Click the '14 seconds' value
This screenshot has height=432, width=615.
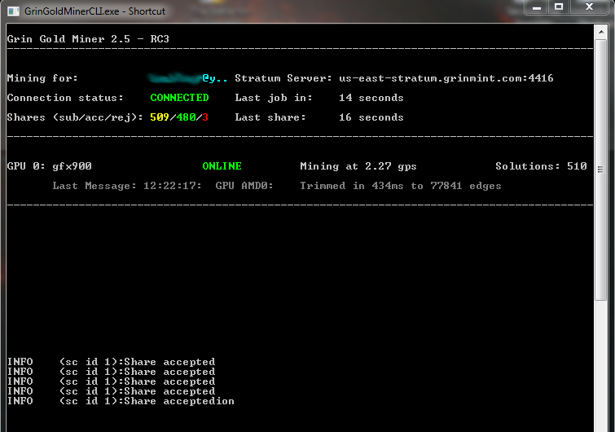pyautogui.click(x=371, y=98)
